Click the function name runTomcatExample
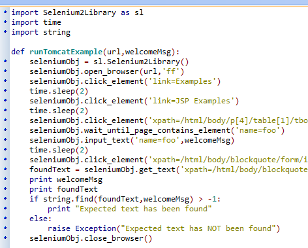The width and height of the screenshot is (308, 248). (66, 52)
